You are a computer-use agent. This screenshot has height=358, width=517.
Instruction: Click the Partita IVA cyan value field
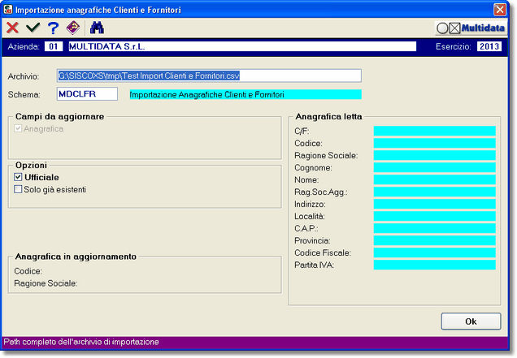click(x=434, y=265)
